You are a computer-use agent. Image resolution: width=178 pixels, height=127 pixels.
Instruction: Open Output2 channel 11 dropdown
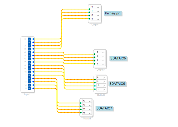(x=101, y=89)
